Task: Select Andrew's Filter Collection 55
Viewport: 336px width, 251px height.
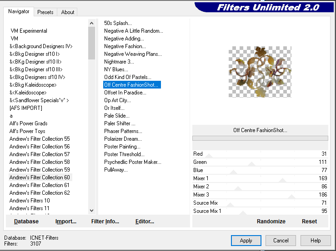Action: click(40, 139)
